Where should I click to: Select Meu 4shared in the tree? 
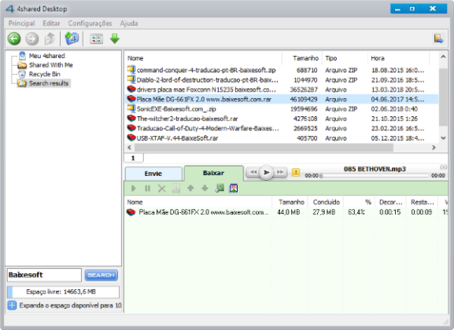point(46,56)
